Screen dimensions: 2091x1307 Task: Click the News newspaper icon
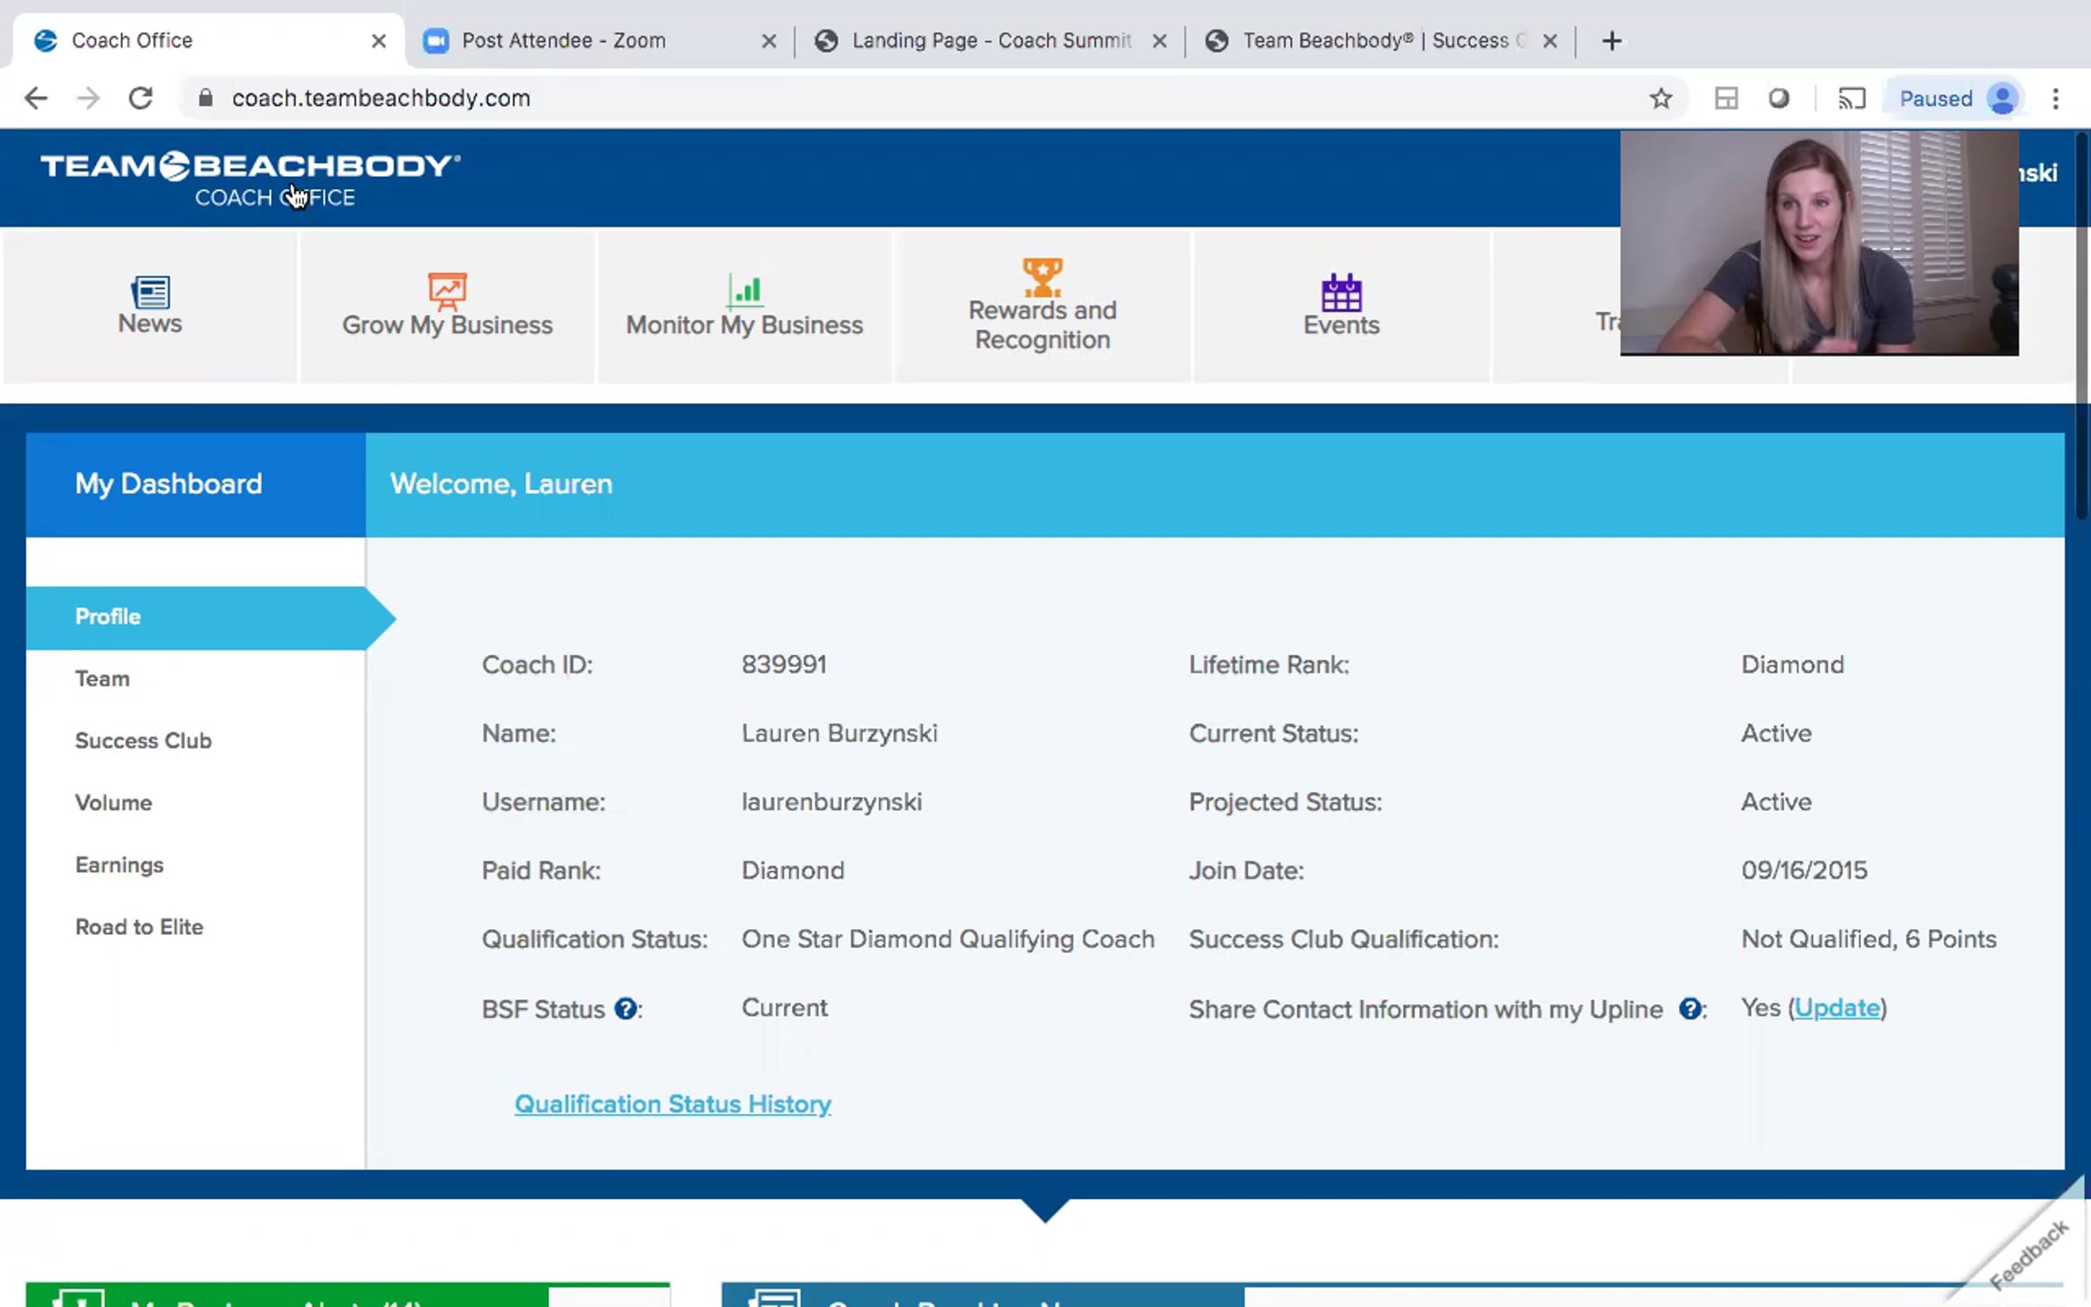(150, 292)
